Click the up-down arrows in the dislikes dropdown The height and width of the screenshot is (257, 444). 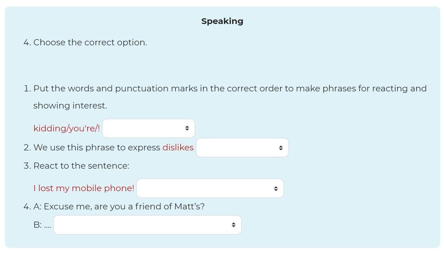click(x=281, y=148)
